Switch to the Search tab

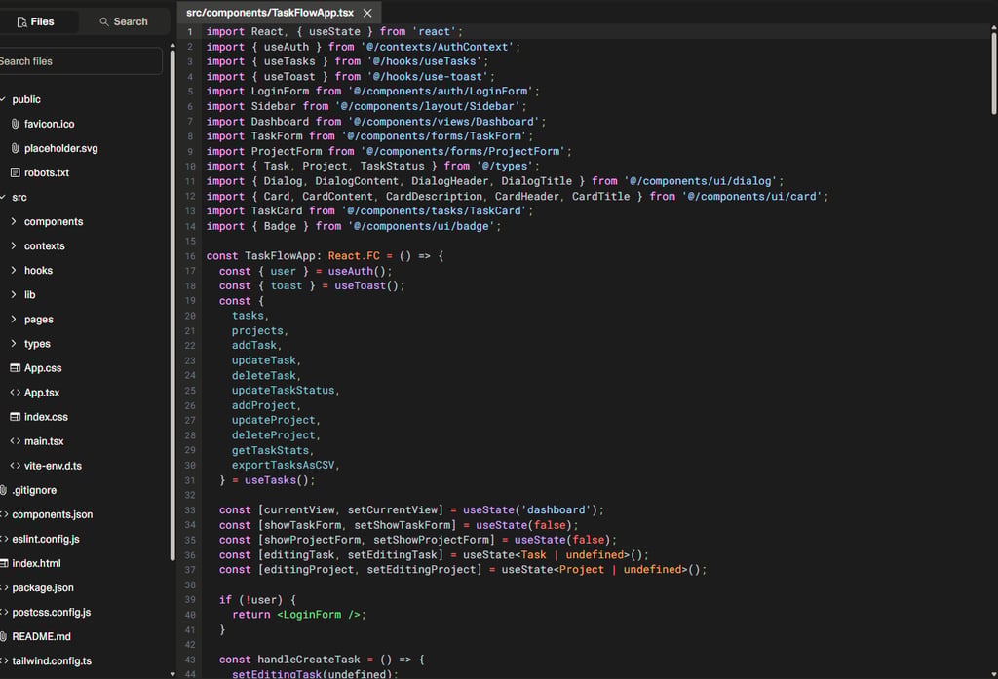pos(124,21)
